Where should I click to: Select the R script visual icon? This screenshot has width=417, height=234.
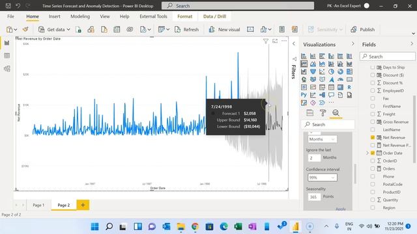pos(349,87)
